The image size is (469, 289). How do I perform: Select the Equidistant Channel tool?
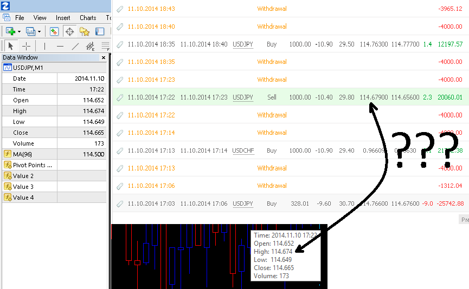coord(90,47)
